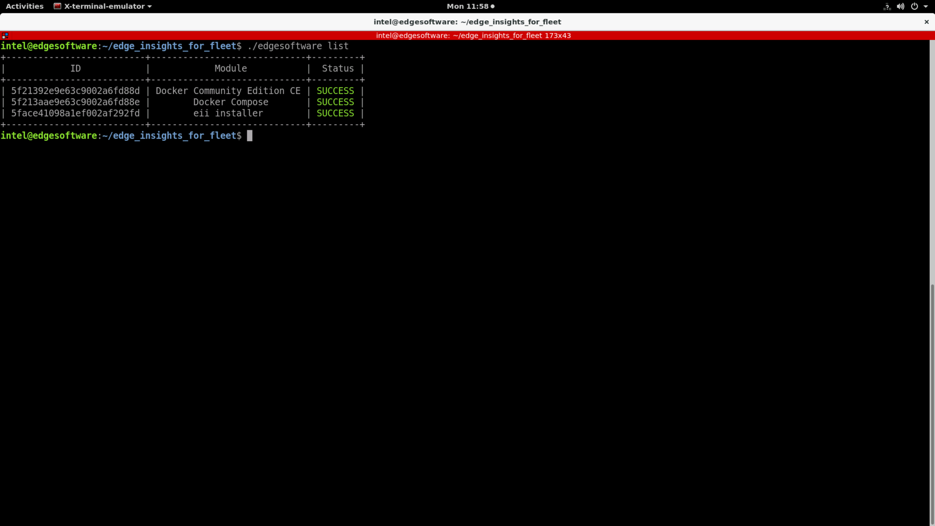
Task: Click the network status icon
Action: tap(887, 6)
